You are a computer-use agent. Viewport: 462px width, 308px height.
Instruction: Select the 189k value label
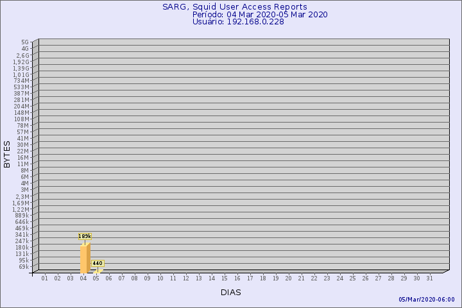click(85, 236)
